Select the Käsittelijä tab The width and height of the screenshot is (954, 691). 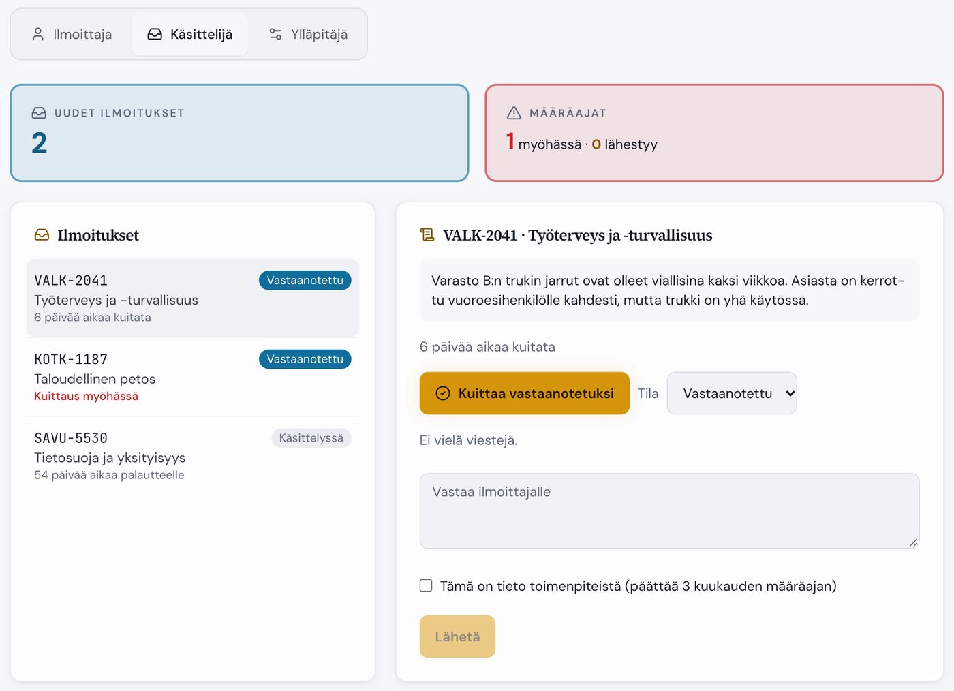click(x=190, y=34)
